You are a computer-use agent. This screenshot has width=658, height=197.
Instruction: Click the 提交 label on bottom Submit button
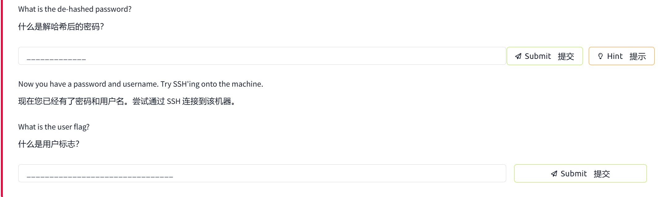click(602, 174)
